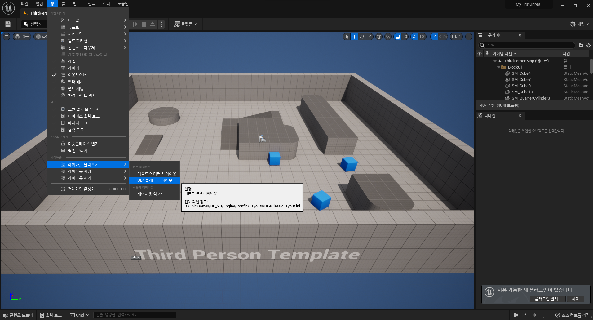Close the Details panel tab
The width and height of the screenshot is (593, 320).
click(x=520, y=116)
